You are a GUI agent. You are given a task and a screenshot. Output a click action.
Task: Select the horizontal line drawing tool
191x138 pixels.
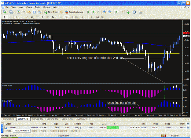coord(22,17)
